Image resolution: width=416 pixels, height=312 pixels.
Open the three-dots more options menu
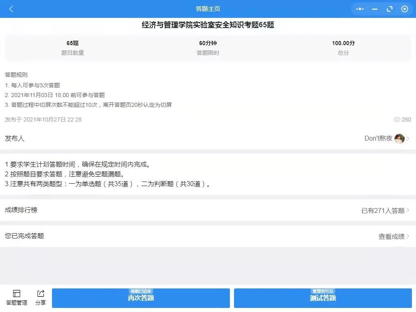[x=360, y=9]
